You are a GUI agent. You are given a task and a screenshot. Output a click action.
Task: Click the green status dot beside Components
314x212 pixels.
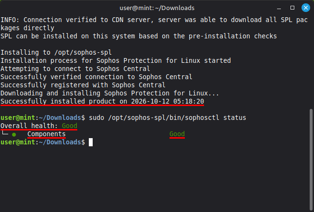pos(14,135)
